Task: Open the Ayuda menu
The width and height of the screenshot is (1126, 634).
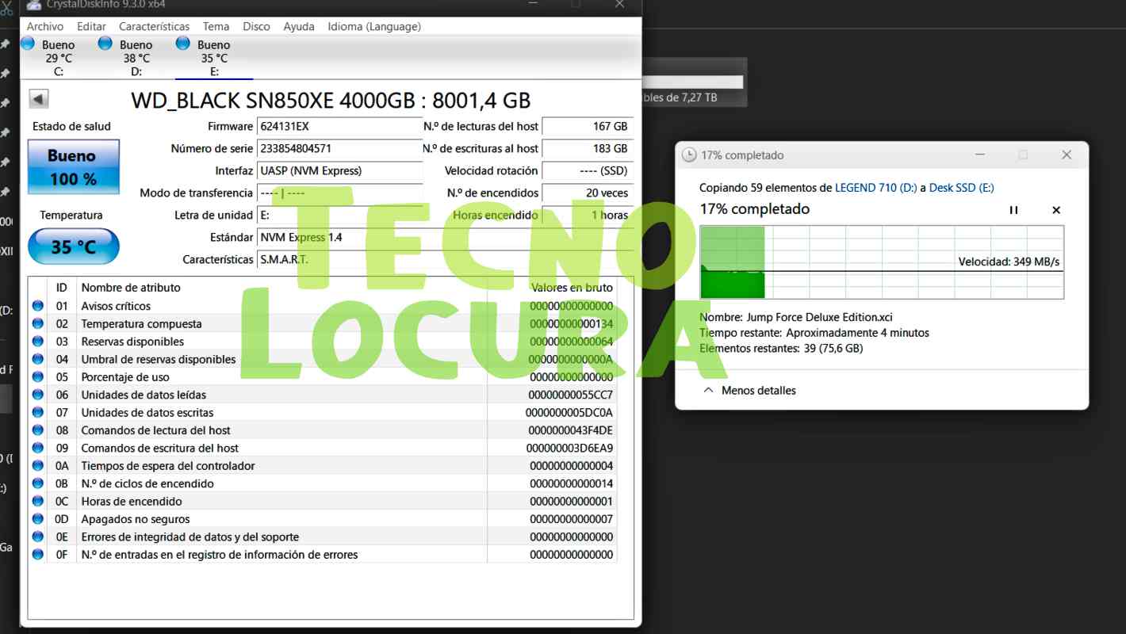Action: coord(299,26)
